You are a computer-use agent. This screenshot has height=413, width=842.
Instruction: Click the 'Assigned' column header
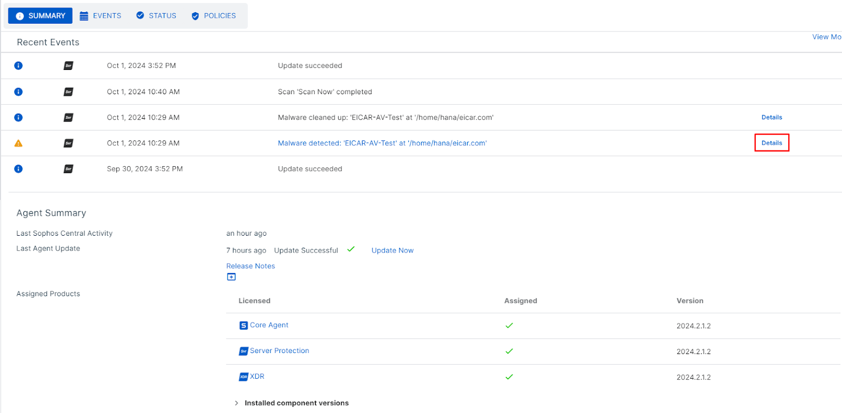pyautogui.click(x=520, y=301)
